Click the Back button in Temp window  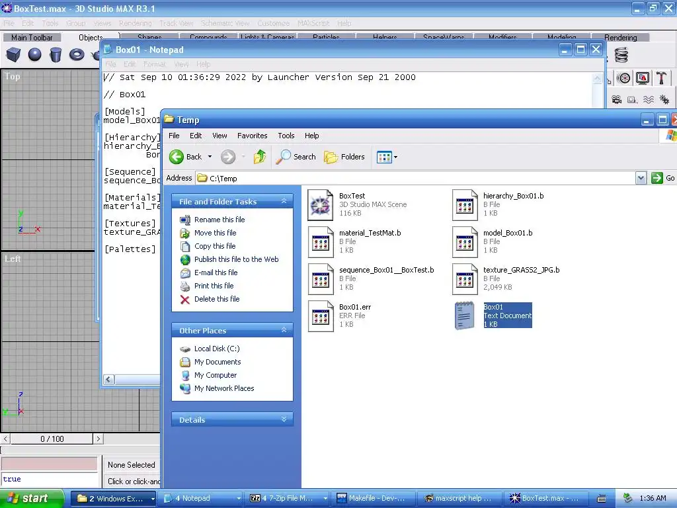[x=186, y=157]
